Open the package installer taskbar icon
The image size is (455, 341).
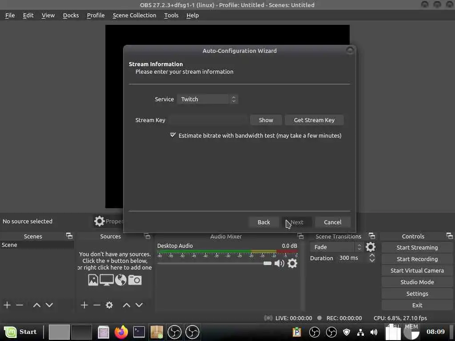[157, 332]
